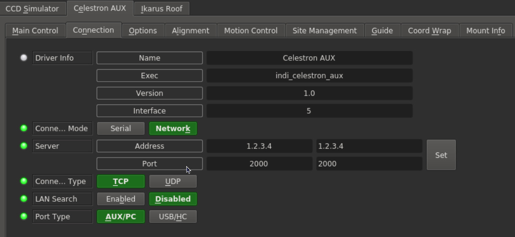Viewport: 515px width, 237px height.
Task: Select USB/HC port type
Action: click(173, 216)
